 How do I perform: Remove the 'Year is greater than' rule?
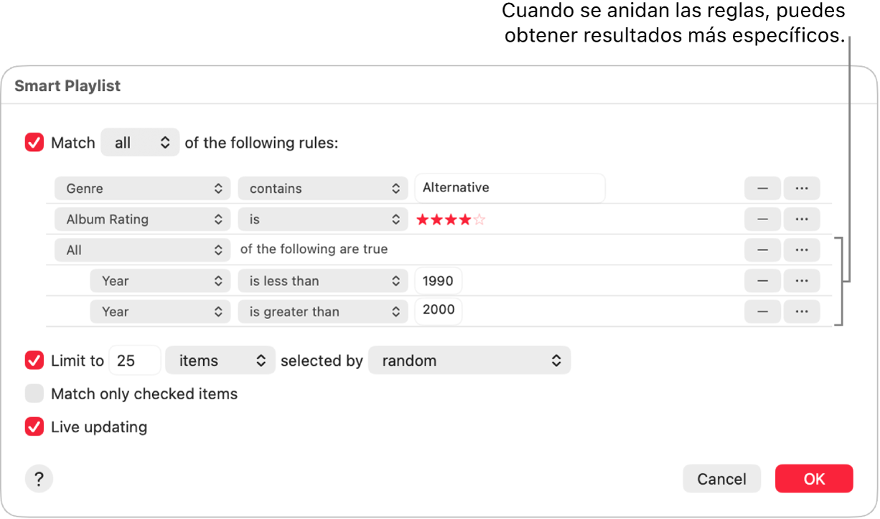pos(762,311)
